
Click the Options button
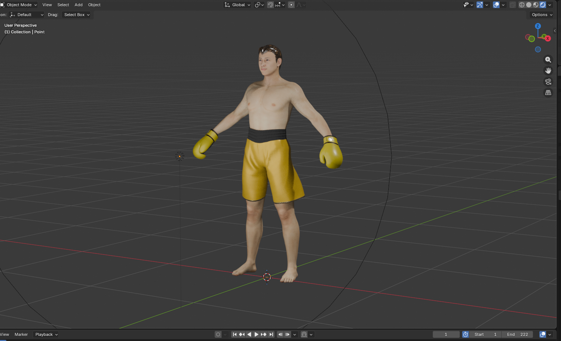coord(542,15)
